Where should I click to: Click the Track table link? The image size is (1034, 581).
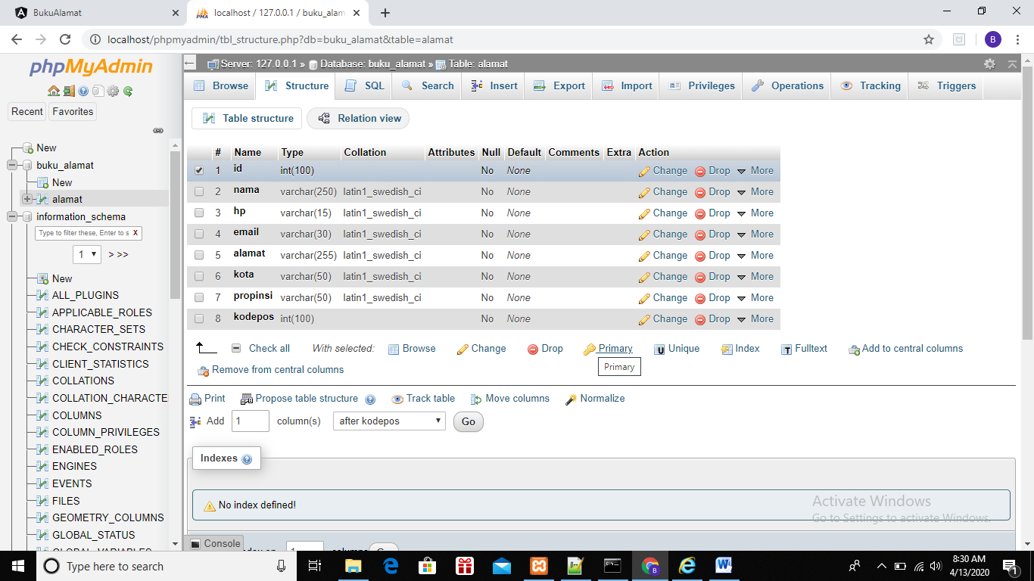point(423,399)
